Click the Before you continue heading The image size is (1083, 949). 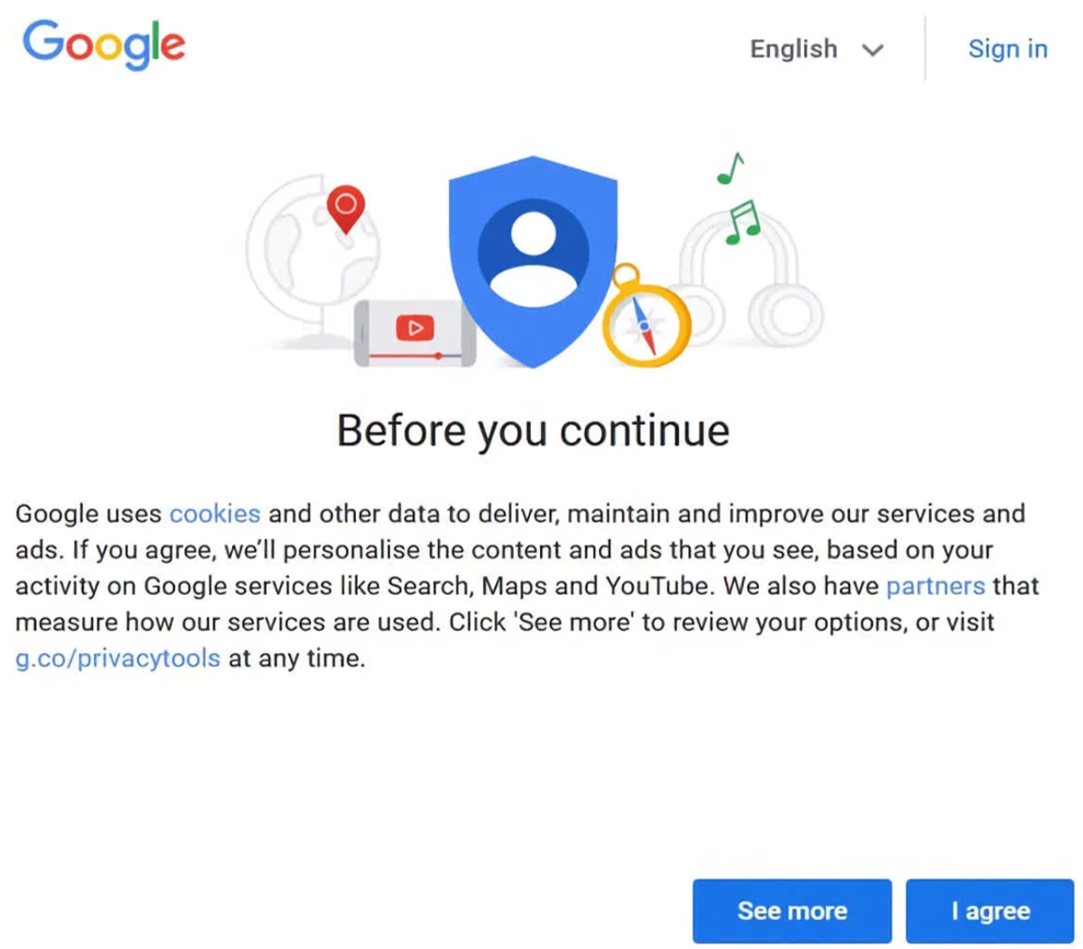point(533,431)
